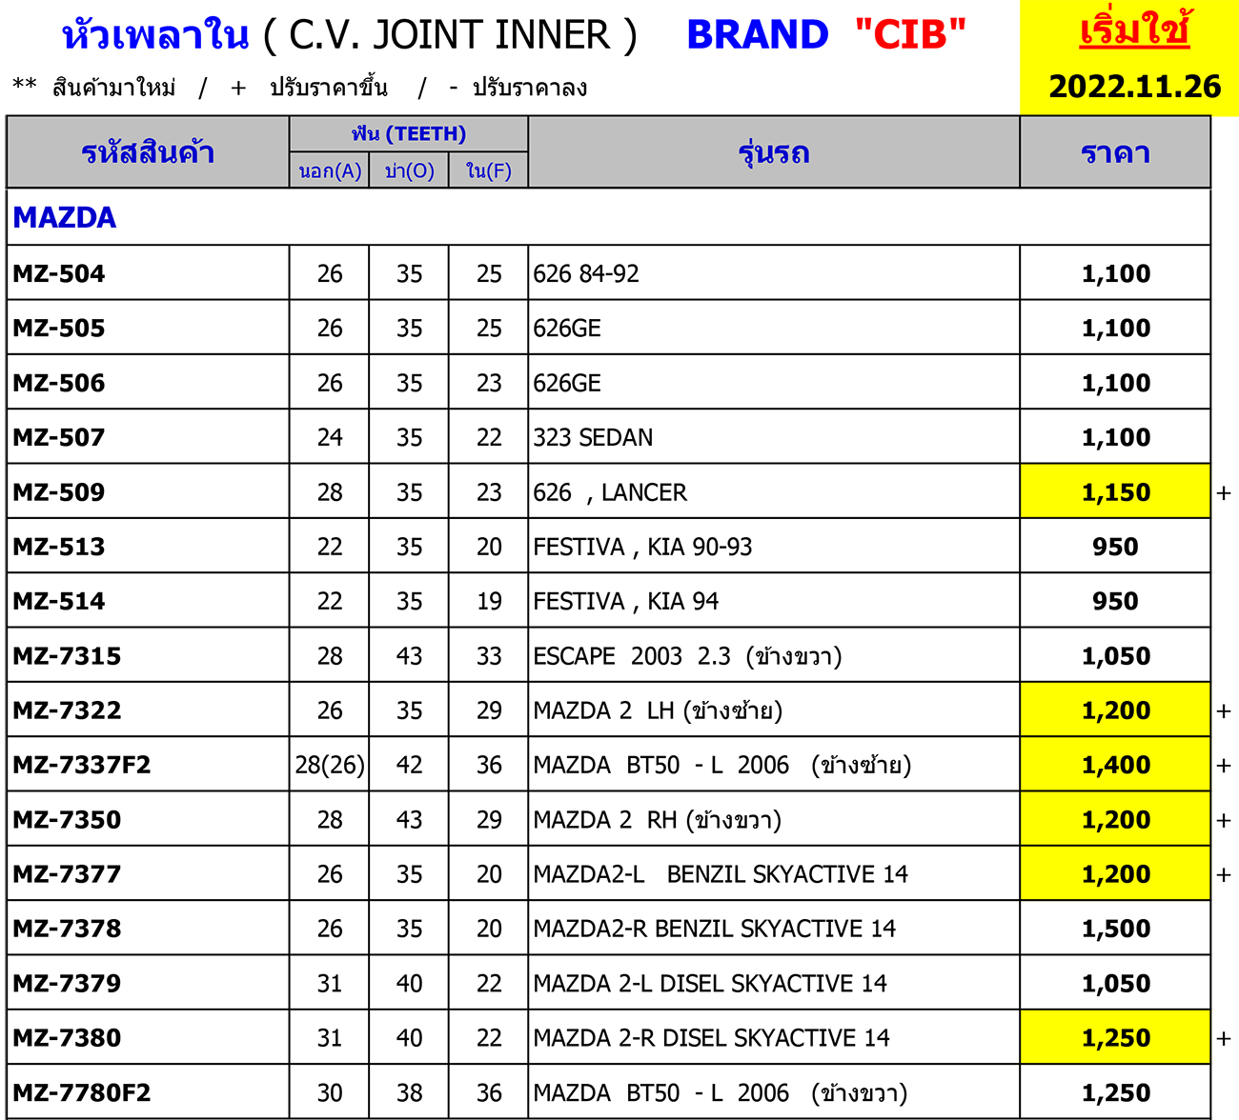Screen dimensions: 1239x1120
Task: Select product code MZ-7350
Action: point(68,820)
